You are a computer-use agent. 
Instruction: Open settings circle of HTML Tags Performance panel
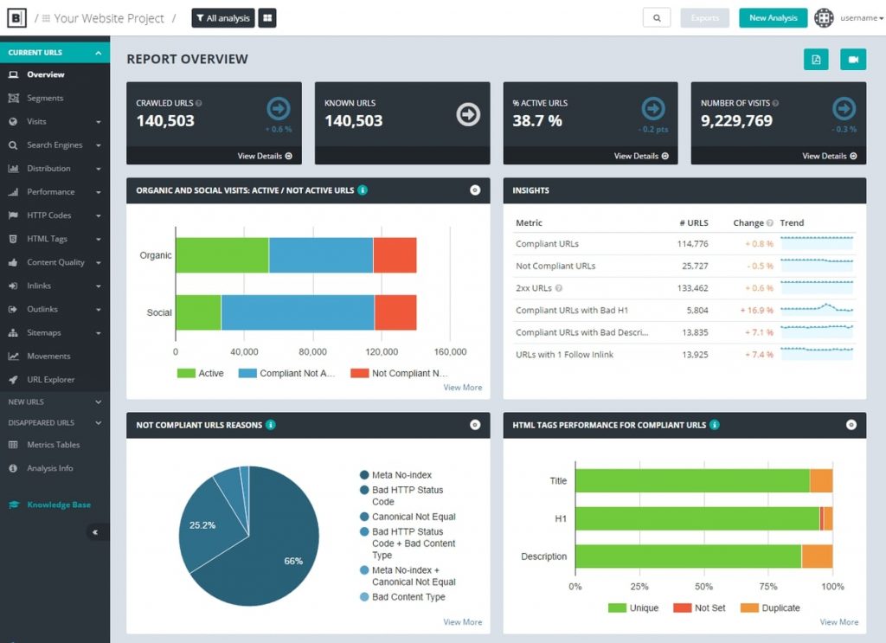(851, 425)
